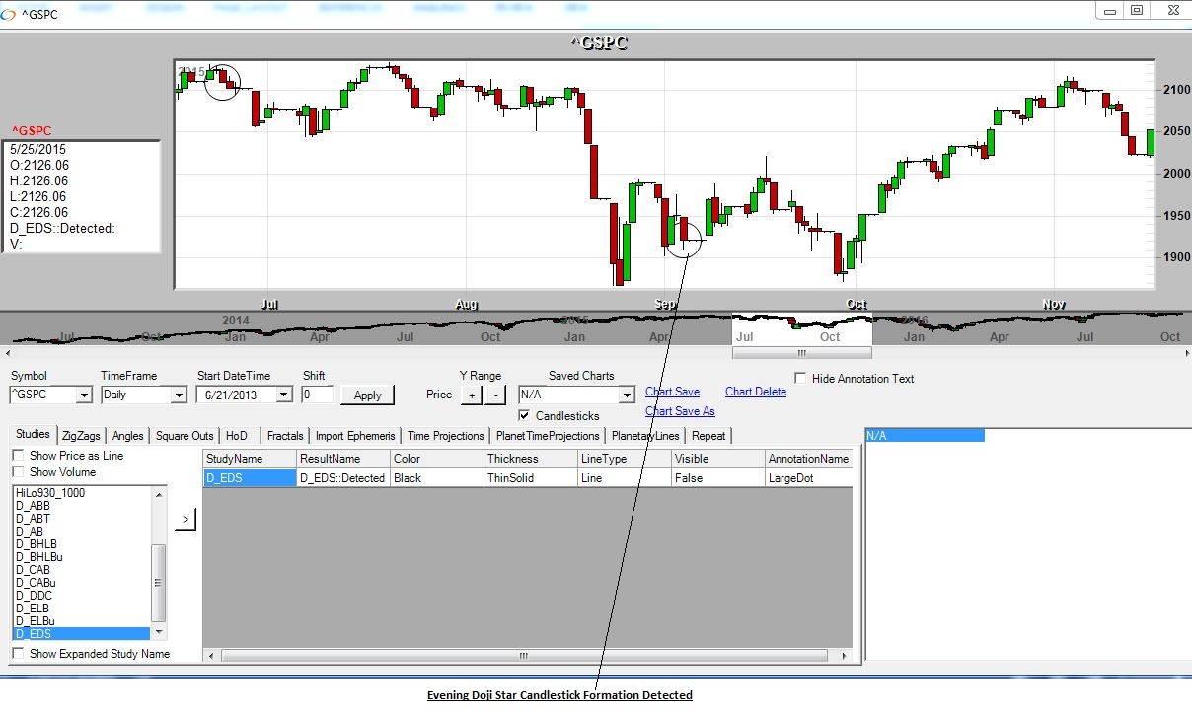
Task: Click the plus Y Range price button
Action: [471, 395]
